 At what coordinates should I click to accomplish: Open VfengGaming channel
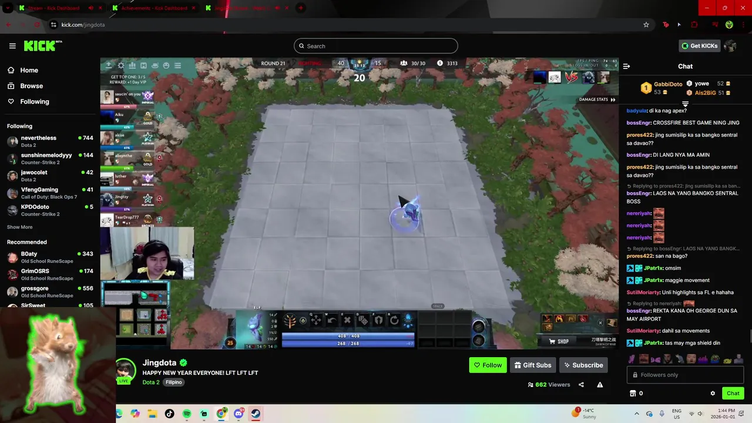click(49, 193)
